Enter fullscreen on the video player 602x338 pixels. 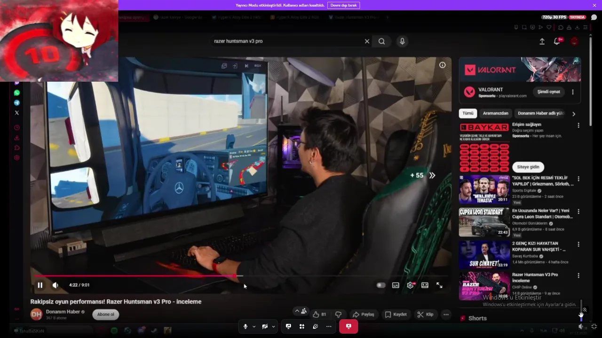click(x=439, y=285)
